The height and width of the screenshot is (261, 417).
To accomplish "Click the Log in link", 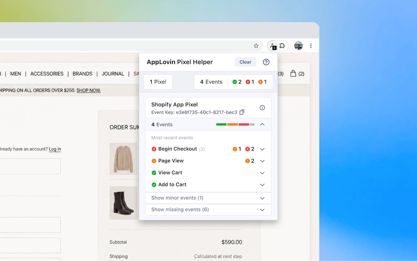I will coord(55,149).
